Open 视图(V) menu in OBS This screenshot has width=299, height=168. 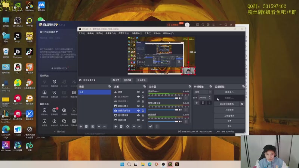coord(100,33)
